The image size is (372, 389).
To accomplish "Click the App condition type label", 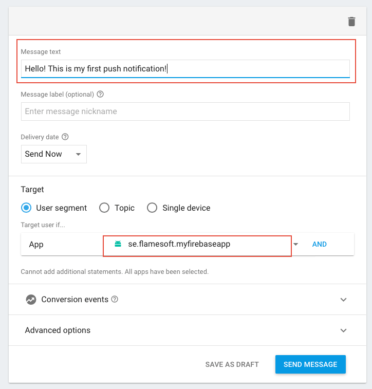I will (x=36, y=245).
